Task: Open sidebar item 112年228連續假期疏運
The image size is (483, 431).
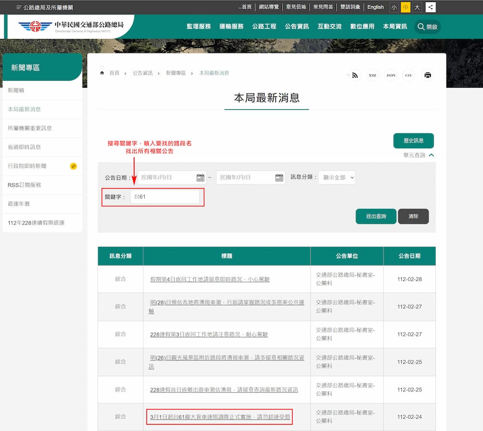Action: coord(42,223)
